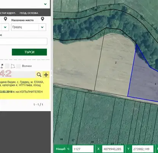Image resolution: width=158 pixels, height=153 pixels.
Task: Select the polygon parcel filter icon
Action: pos(13,66)
